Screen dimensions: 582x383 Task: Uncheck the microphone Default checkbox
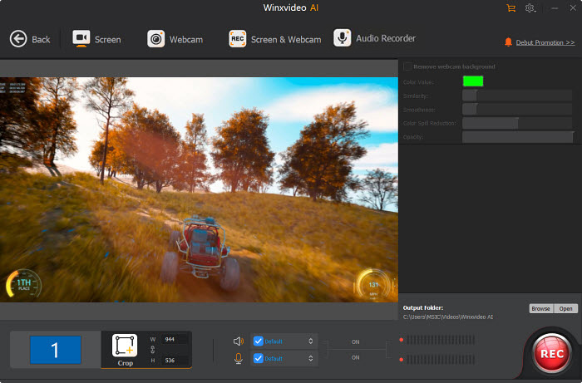pos(259,358)
